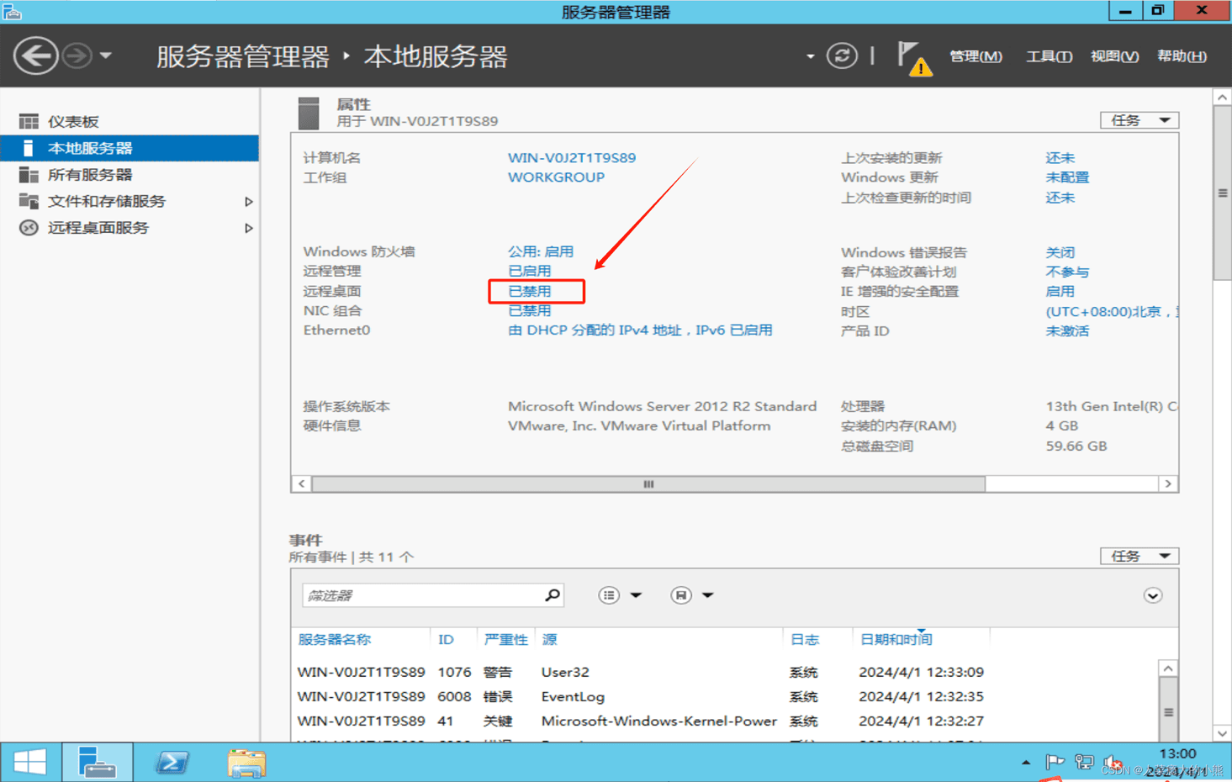Image resolution: width=1232 pixels, height=782 pixels.
Task: Expand 远程桌面服务 submenu arrow
Action: 248,228
